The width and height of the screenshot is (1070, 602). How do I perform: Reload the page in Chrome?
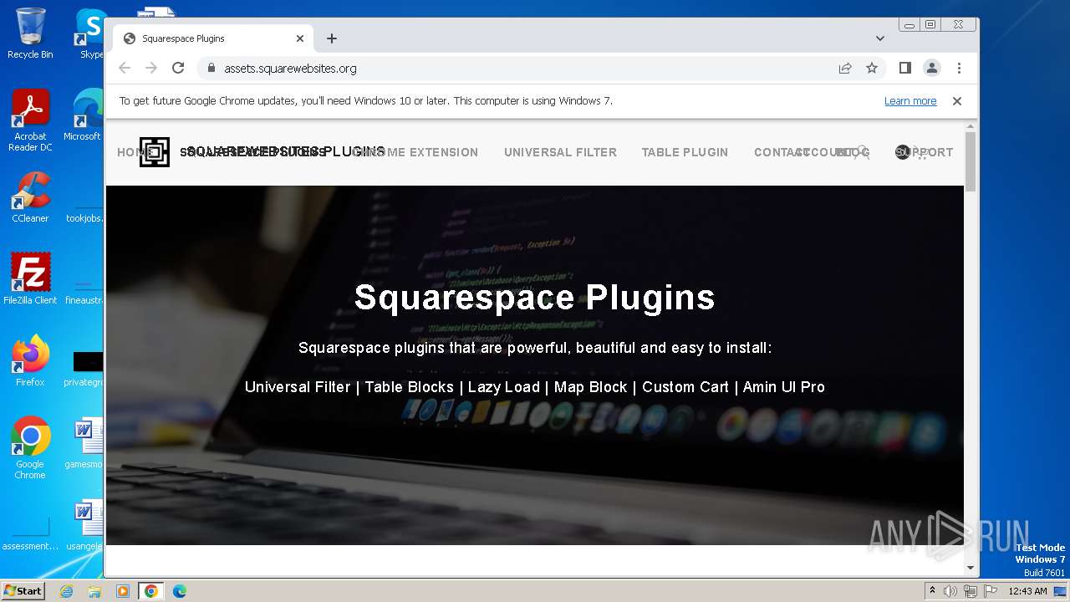pos(178,69)
